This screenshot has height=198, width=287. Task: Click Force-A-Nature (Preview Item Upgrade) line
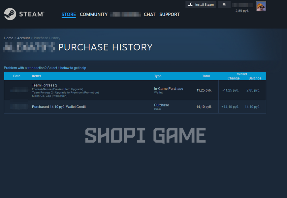point(57,89)
